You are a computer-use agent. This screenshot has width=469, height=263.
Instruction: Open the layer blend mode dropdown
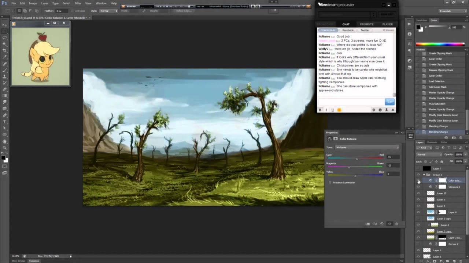[x=429, y=155]
